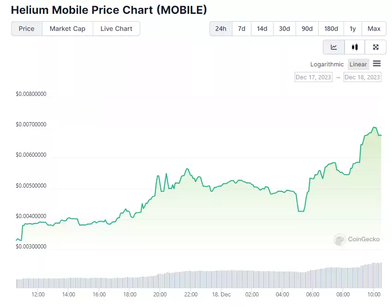Choose the 14d time range
392x307 pixels.
[262, 29]
